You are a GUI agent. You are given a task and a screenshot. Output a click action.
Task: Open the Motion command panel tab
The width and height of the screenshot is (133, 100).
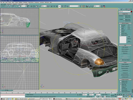[x=126, y=9]
